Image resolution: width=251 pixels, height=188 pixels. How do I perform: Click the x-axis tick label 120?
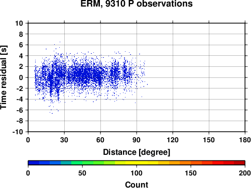pos(173,140)
